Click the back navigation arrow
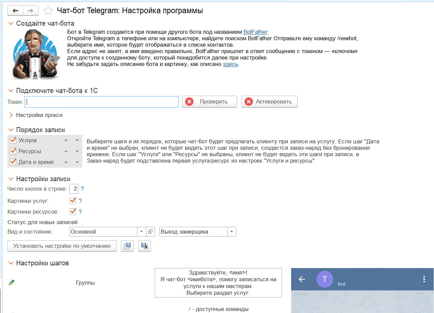Viewport: 434px width, 313px height. point(15,11)
